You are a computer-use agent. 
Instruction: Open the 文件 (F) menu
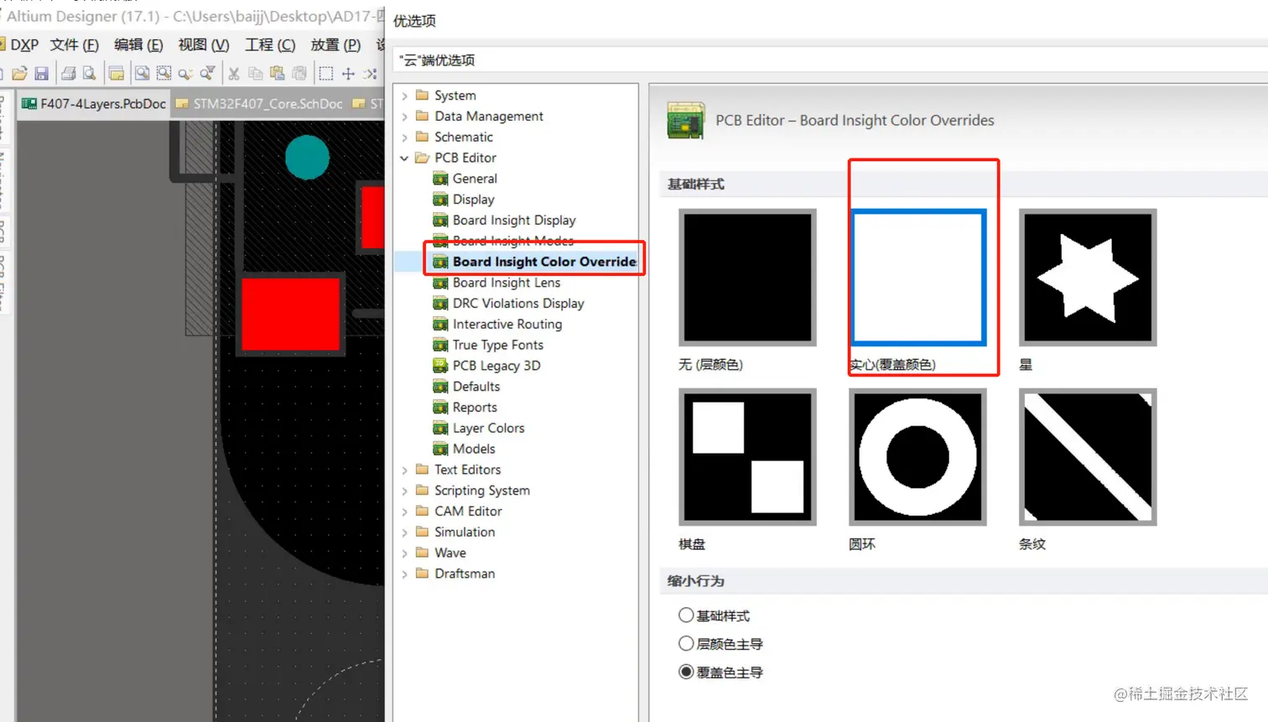(74, 44)
